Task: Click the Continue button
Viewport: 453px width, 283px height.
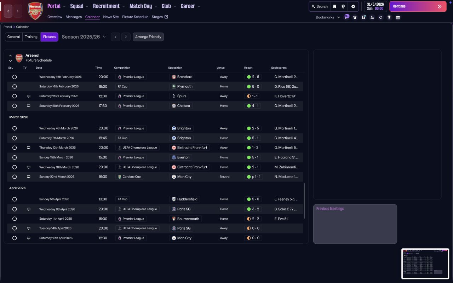Action: [418, 6]
